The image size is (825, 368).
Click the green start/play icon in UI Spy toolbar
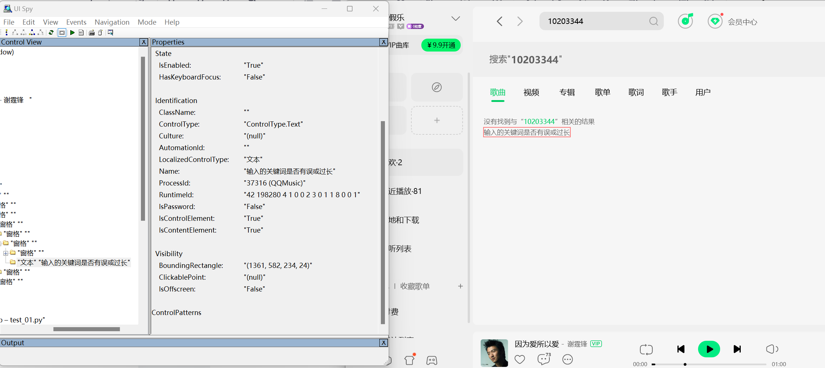tap(72, 32)
